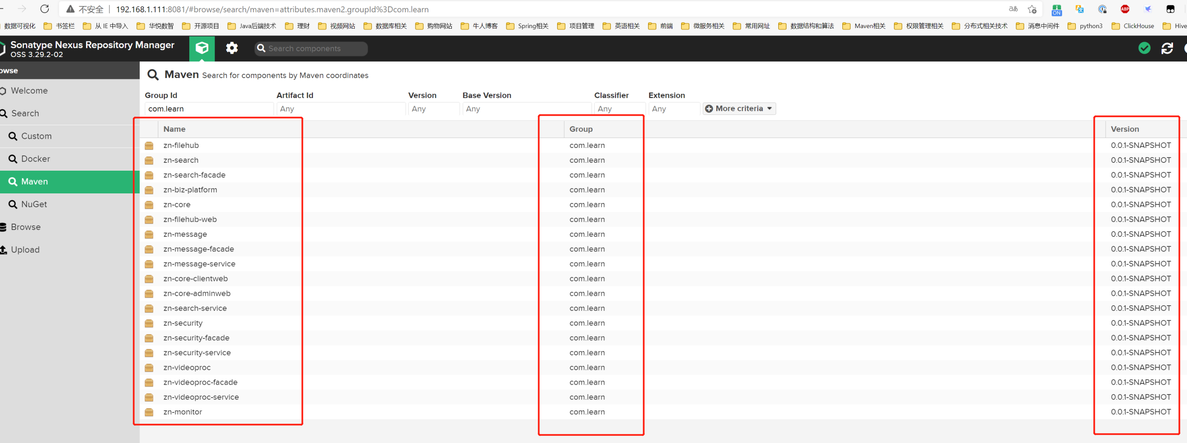Open the zn-core-clientweb row
This screenshot has height=443, width=1187.
pyautogui.click(x=663, y=279)
